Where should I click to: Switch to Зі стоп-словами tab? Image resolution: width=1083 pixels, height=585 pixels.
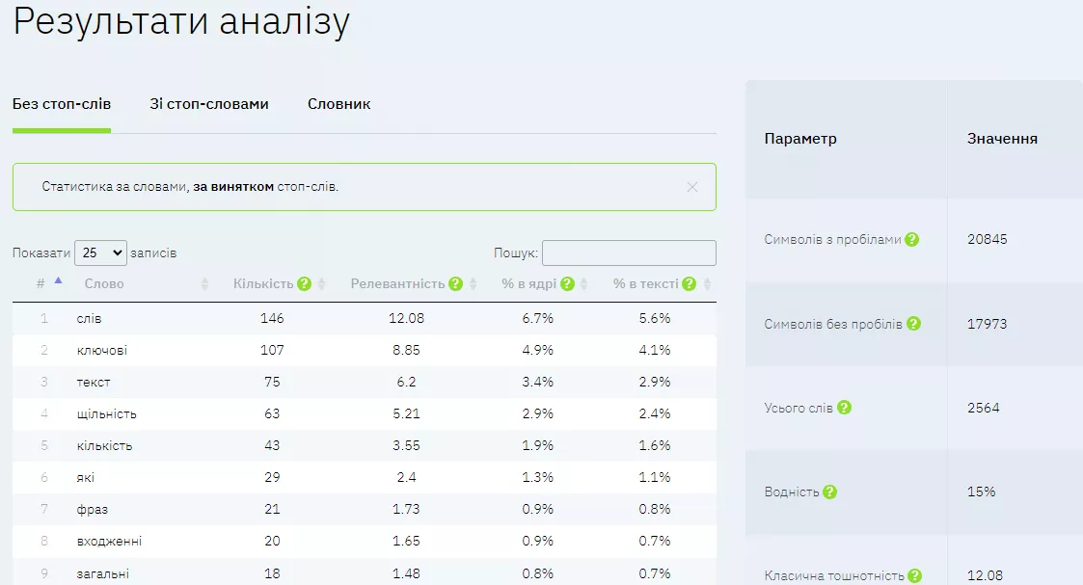pos(209,104)
